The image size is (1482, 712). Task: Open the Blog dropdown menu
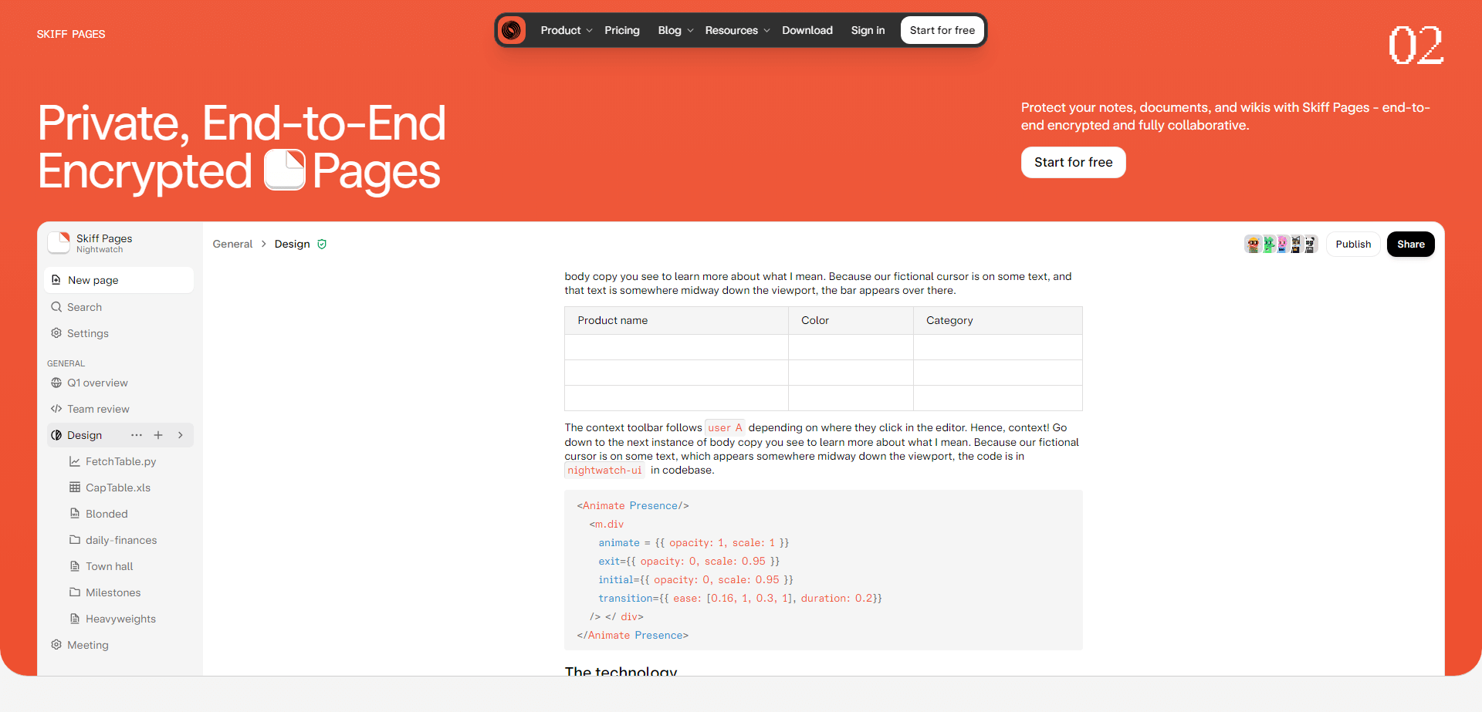(x=675, y=31)
